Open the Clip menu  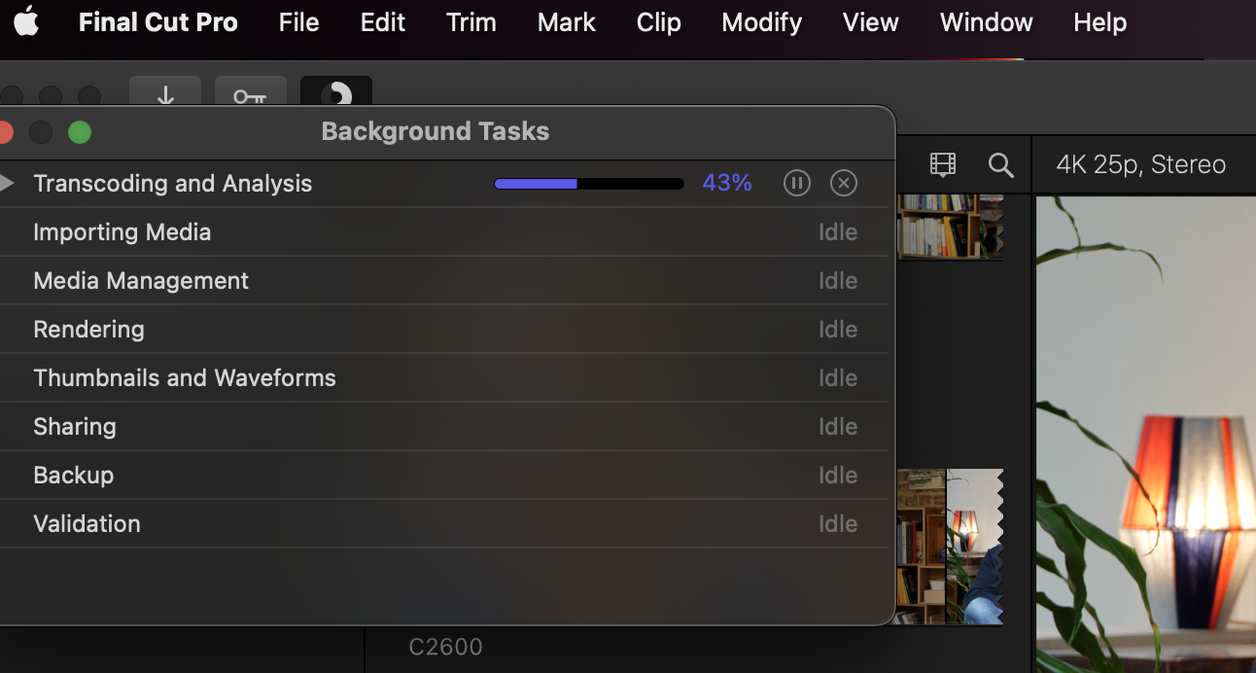coord(658,21)
